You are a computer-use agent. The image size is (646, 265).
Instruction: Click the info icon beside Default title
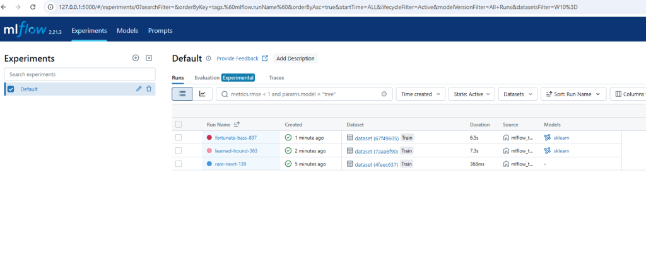pos(208,59)
